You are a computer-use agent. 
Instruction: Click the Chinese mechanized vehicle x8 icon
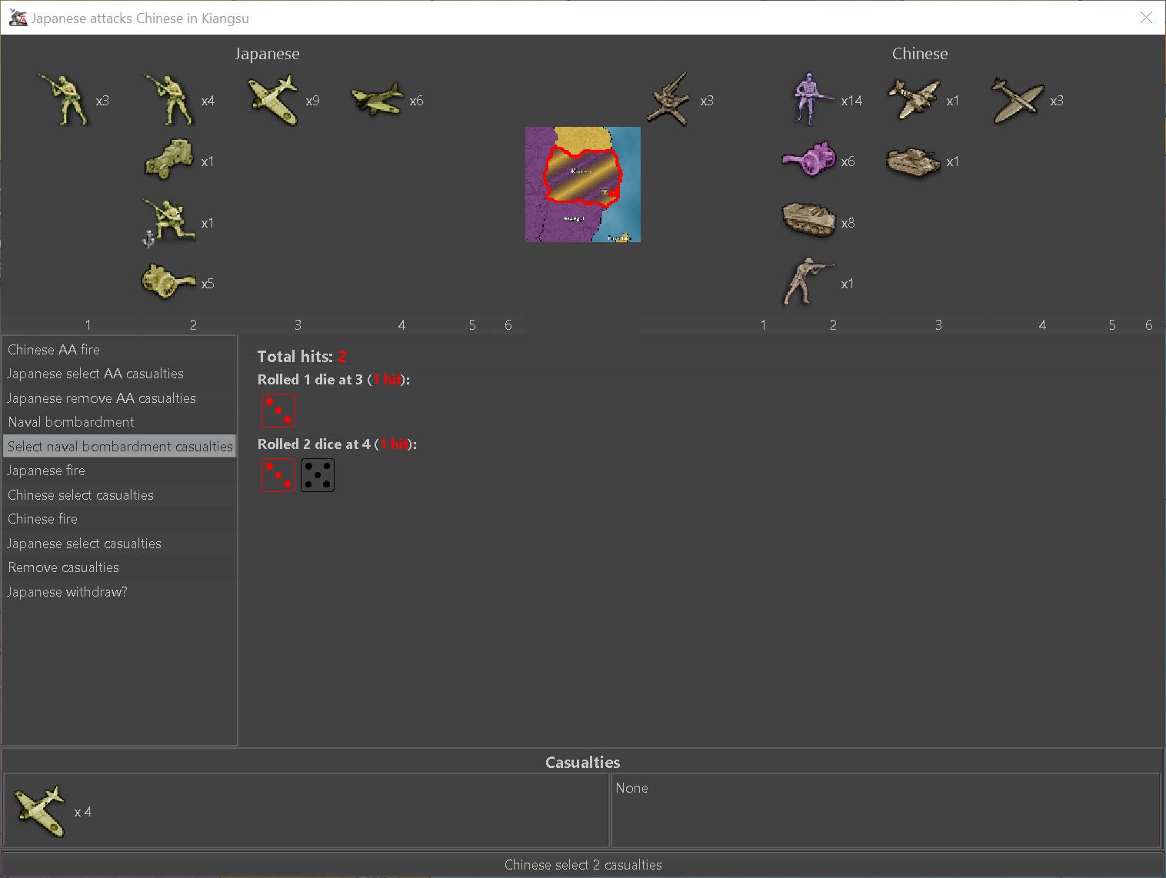(x=809, y=221)
